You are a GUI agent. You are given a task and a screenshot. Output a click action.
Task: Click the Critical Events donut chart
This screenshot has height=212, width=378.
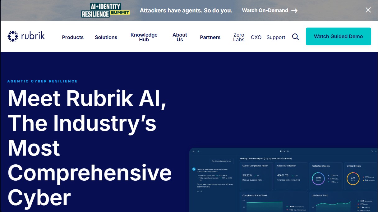(353, 179)
